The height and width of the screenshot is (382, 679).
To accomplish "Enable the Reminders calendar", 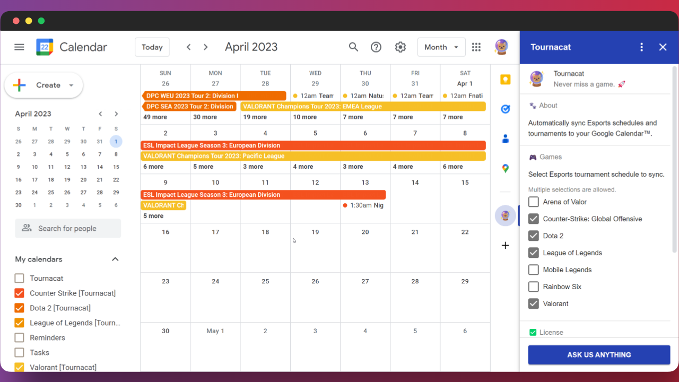I will pyautogui.click(x=20, y=338).
